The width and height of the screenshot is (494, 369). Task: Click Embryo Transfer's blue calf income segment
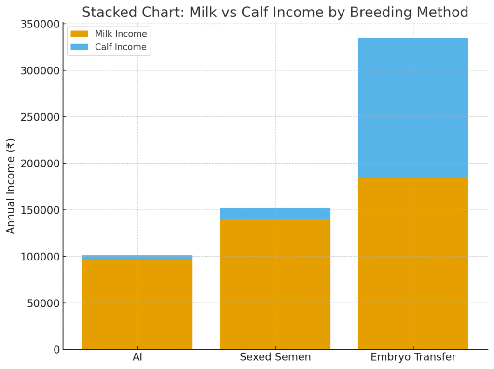(413, 107)
